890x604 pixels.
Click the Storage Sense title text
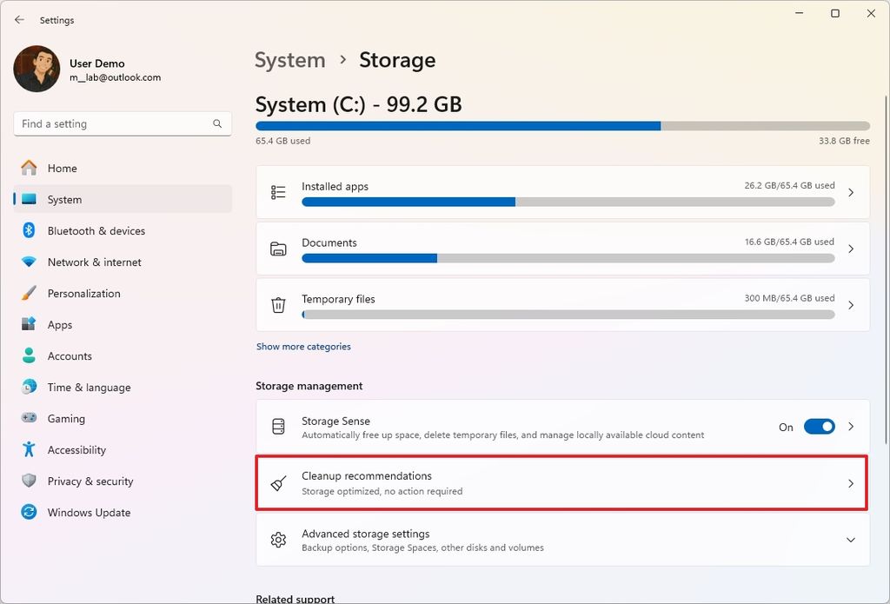click(x=335, y=421)
